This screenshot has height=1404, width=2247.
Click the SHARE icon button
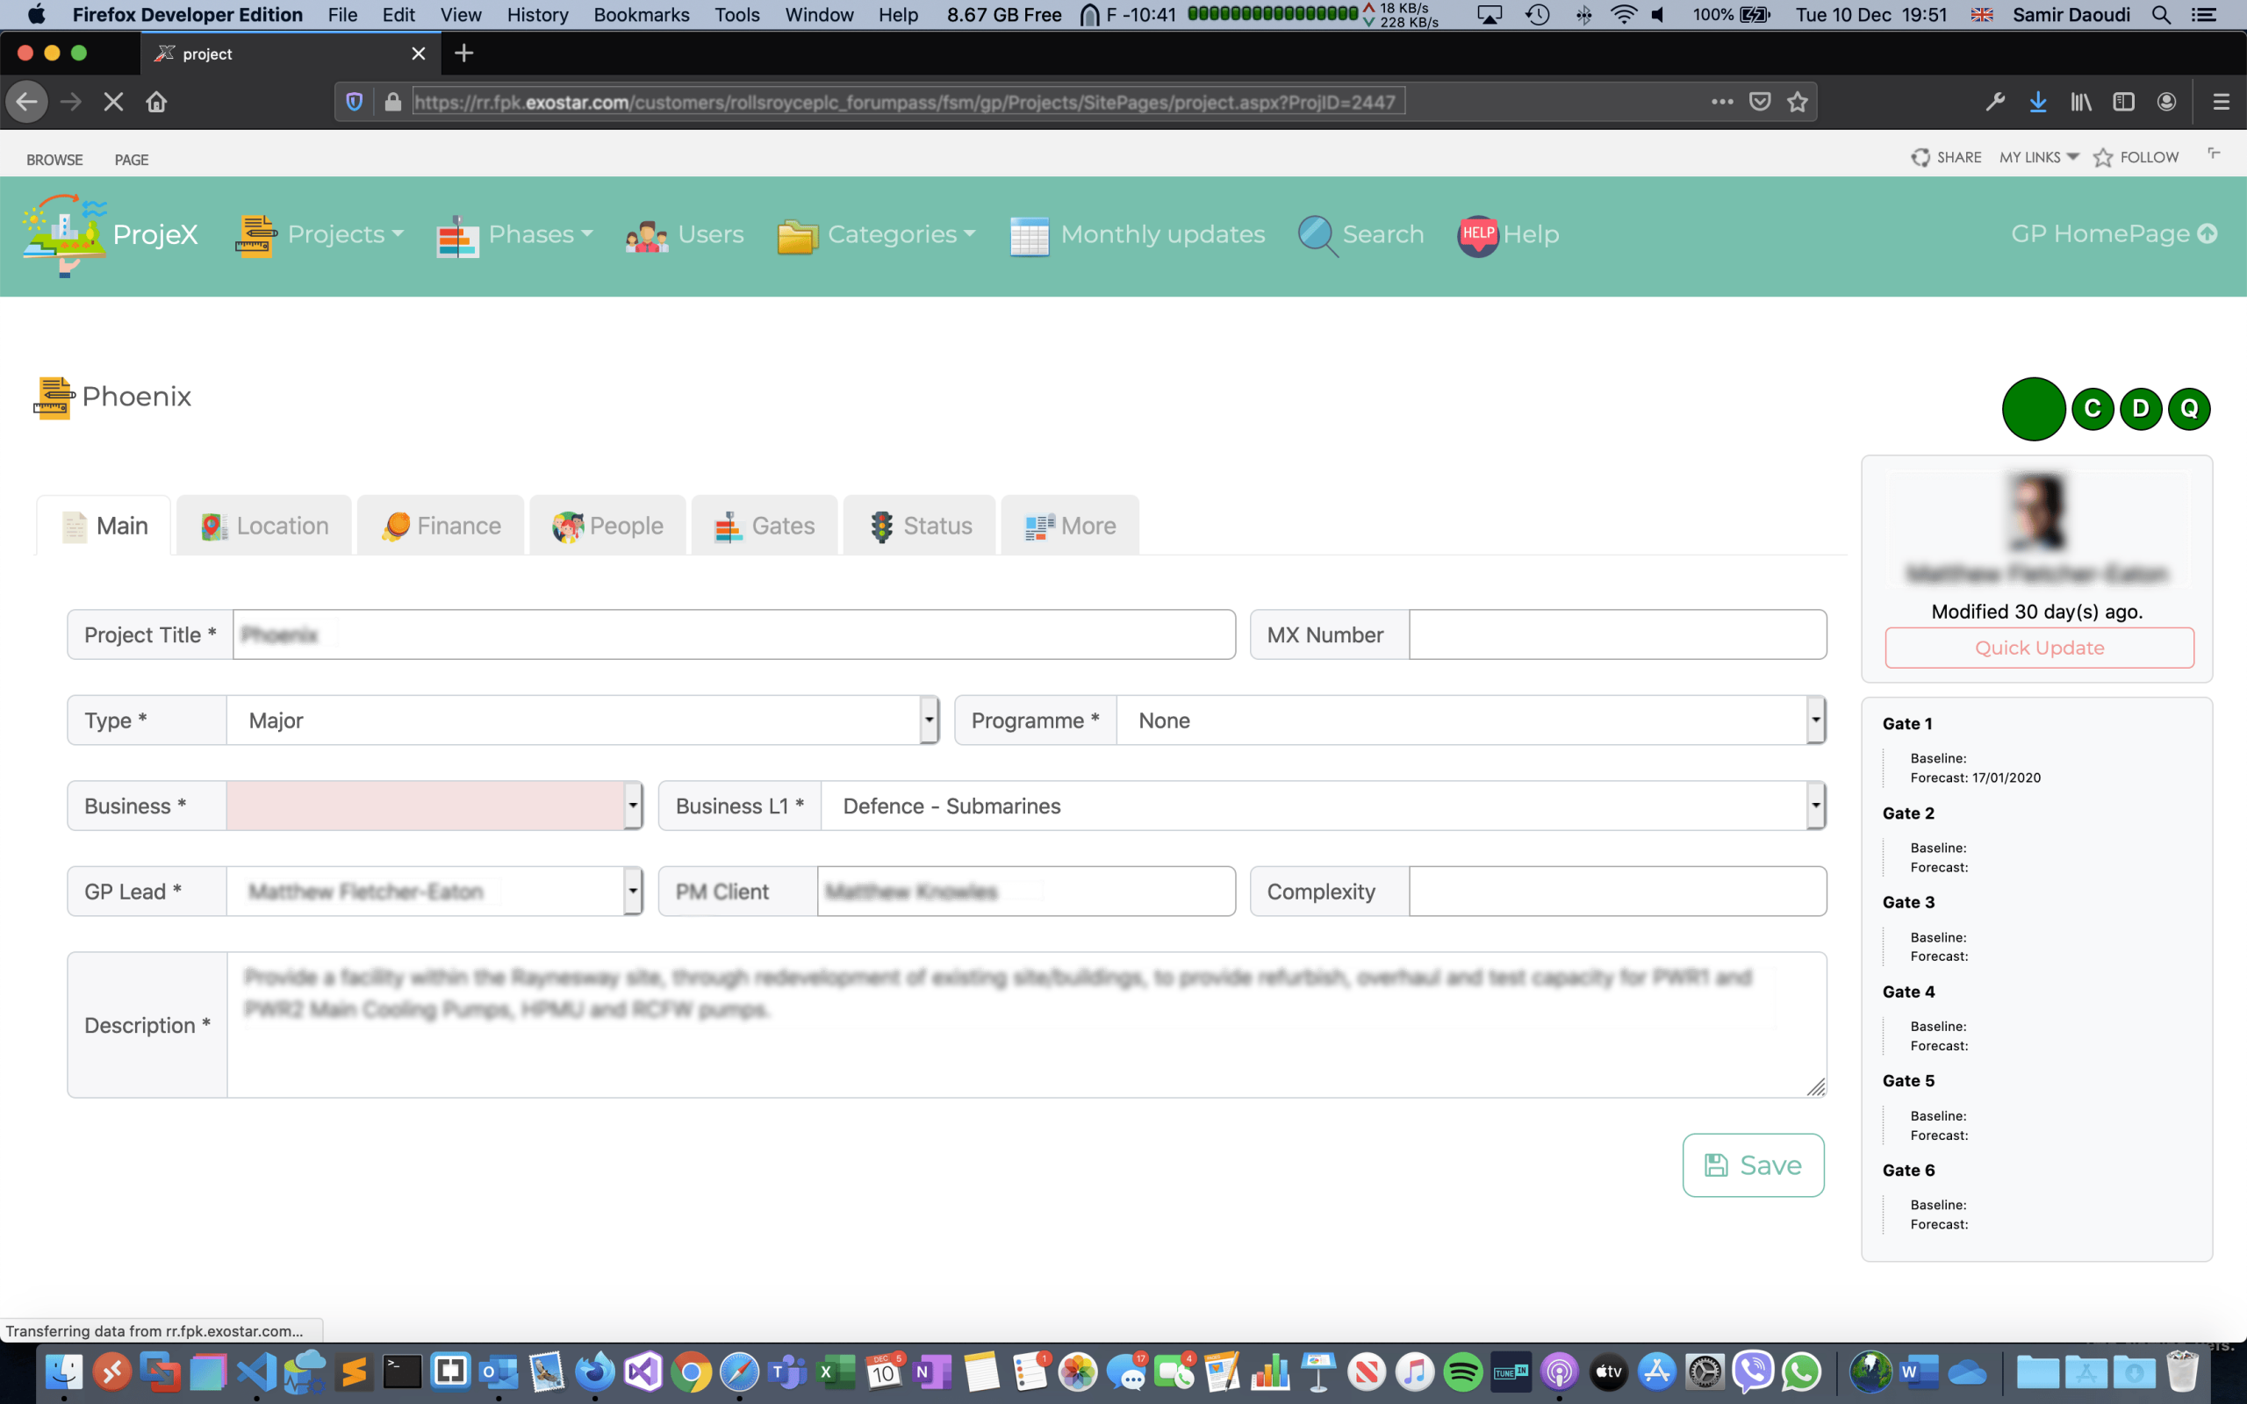[1946, 158]
